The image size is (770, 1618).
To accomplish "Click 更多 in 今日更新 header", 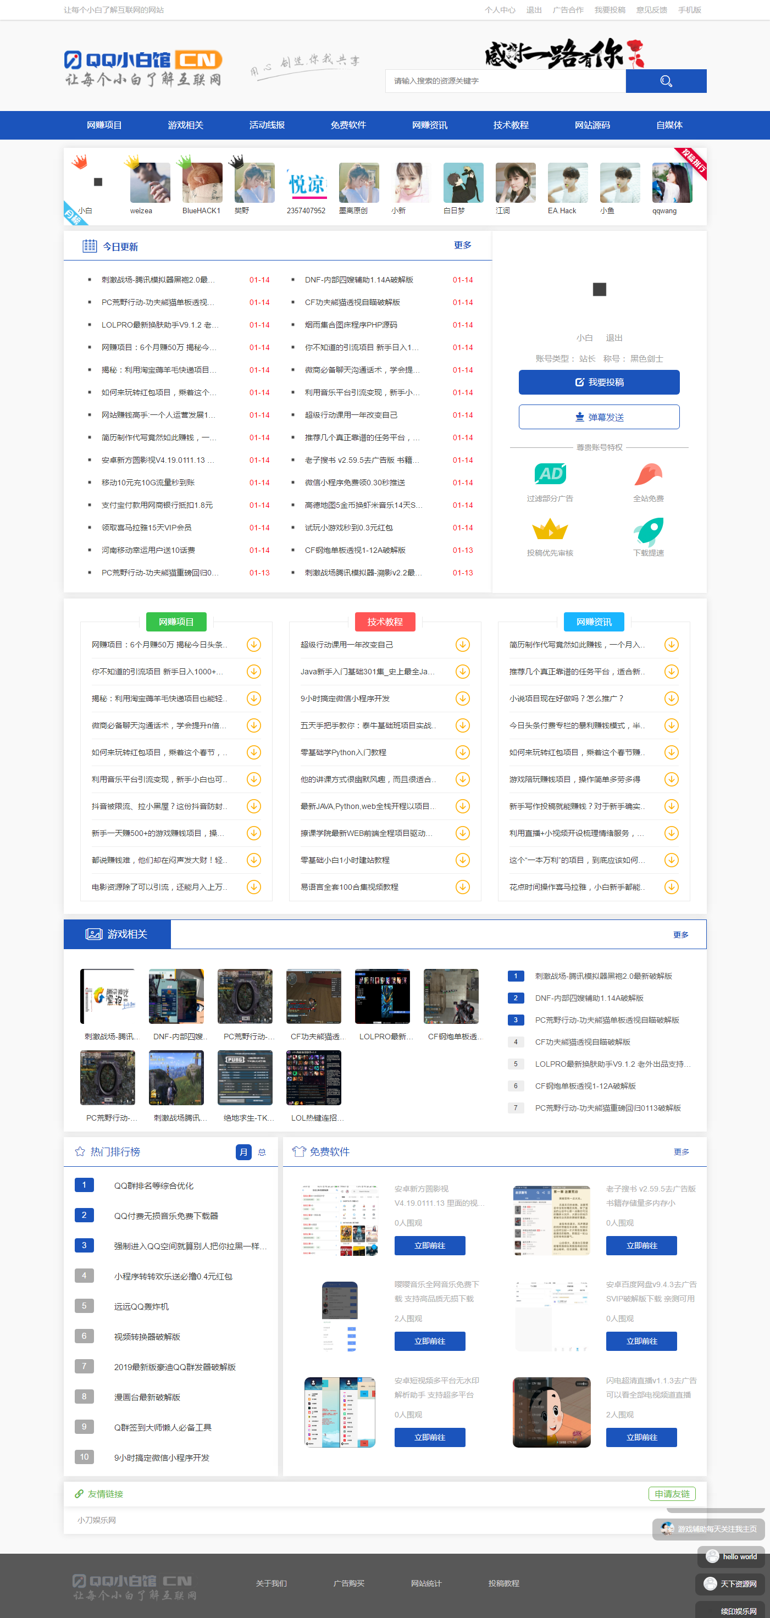I will pos(463,245).
